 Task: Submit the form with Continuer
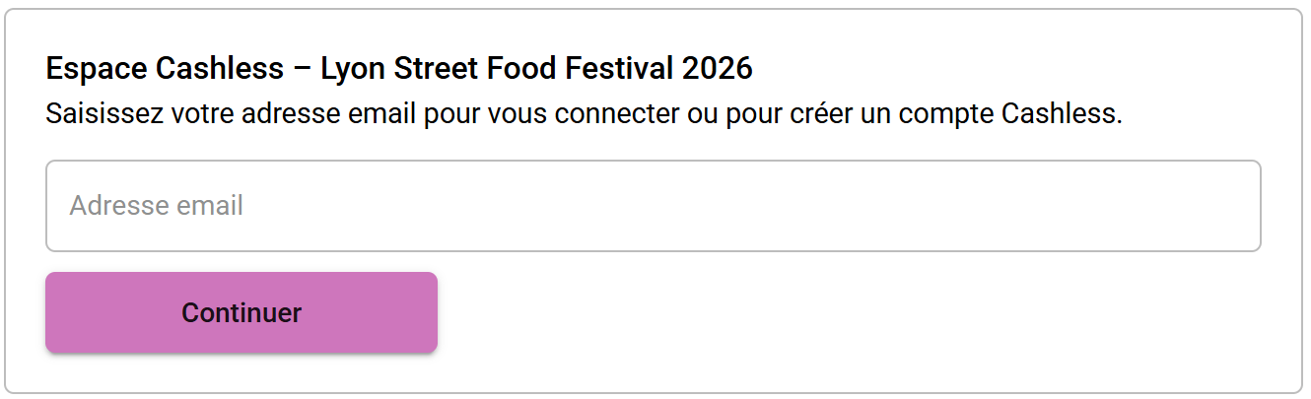(241, 312)
